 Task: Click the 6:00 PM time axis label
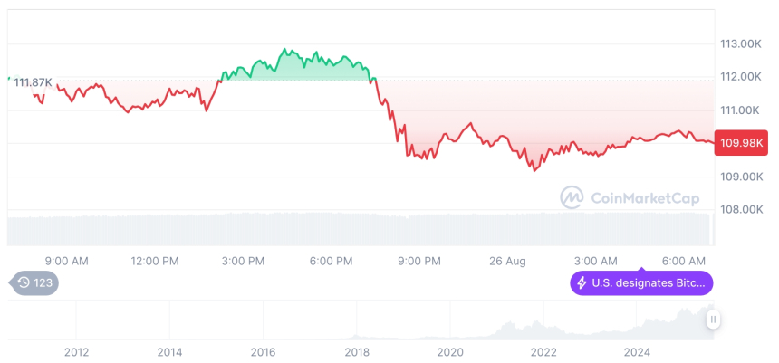tap(331, 261)
